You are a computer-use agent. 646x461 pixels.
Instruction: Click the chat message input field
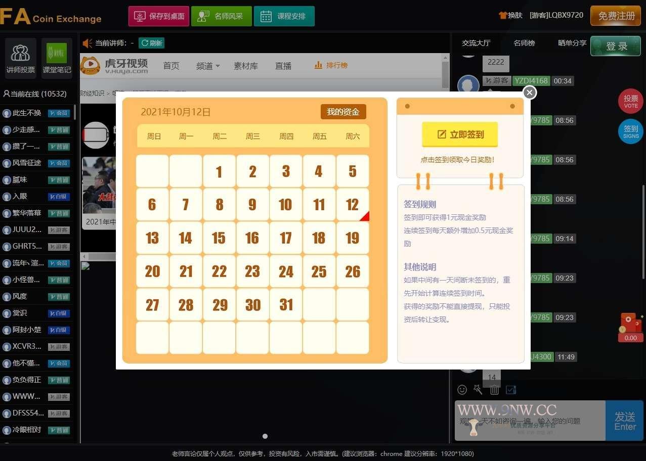pos(530,421)
